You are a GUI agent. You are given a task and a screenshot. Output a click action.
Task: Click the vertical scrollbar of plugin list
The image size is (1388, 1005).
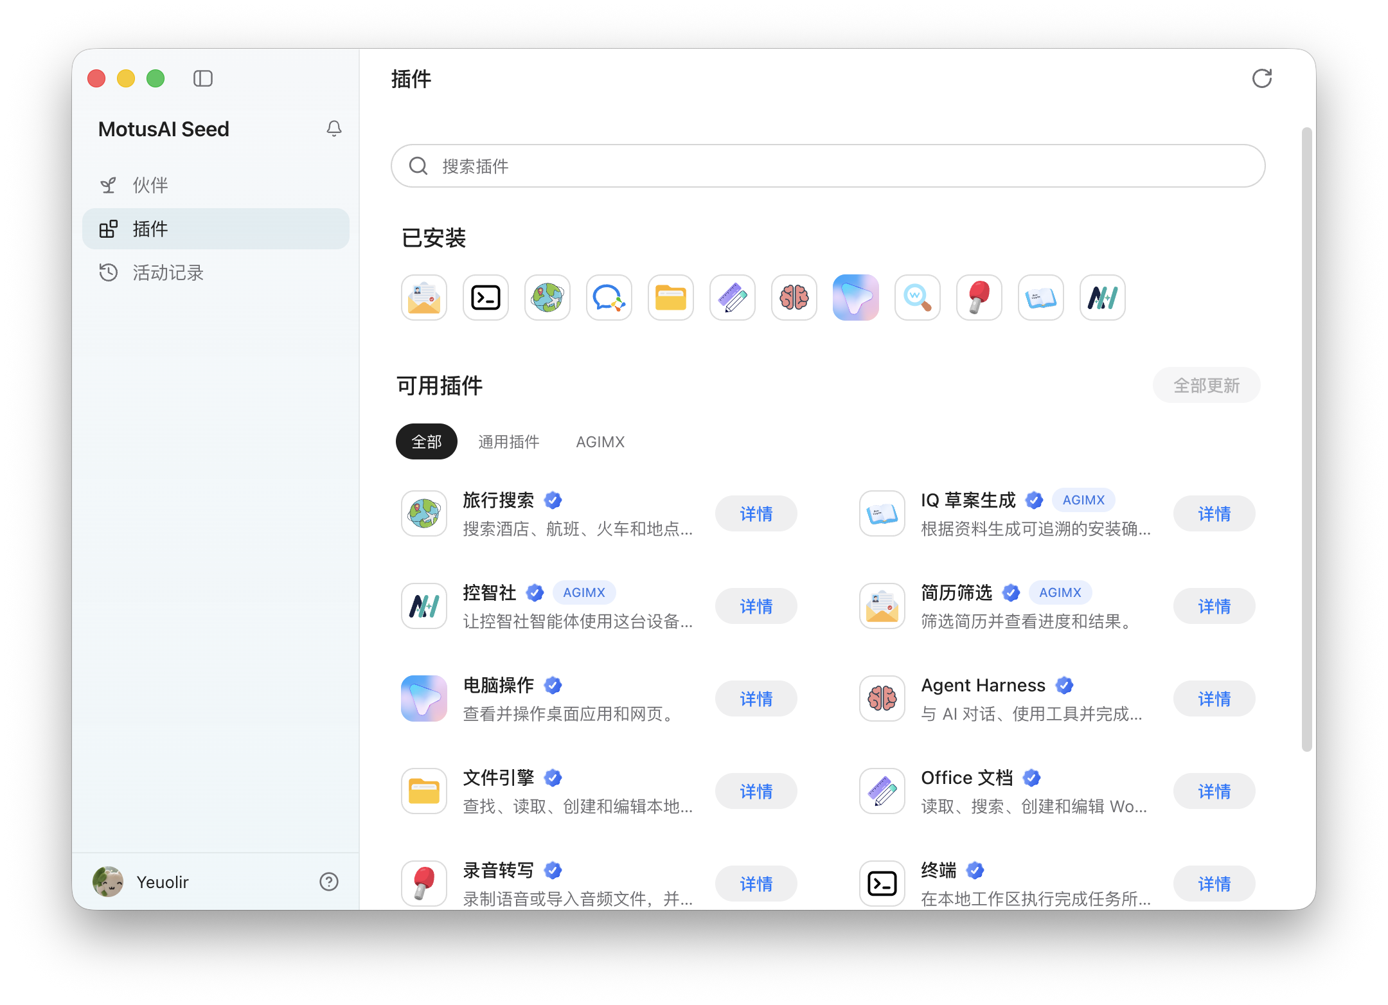click(x=1306, y=440)
